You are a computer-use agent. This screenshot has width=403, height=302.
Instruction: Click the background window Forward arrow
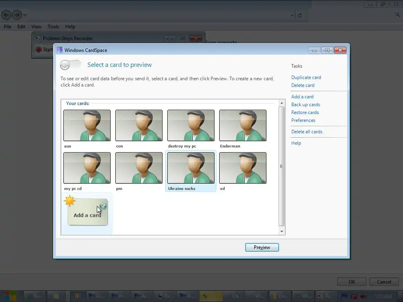(17, 15)
